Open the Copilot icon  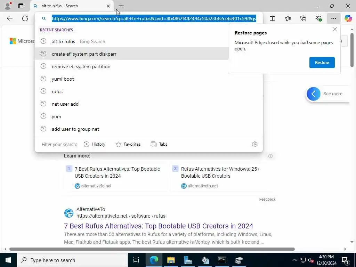(348, 18)
